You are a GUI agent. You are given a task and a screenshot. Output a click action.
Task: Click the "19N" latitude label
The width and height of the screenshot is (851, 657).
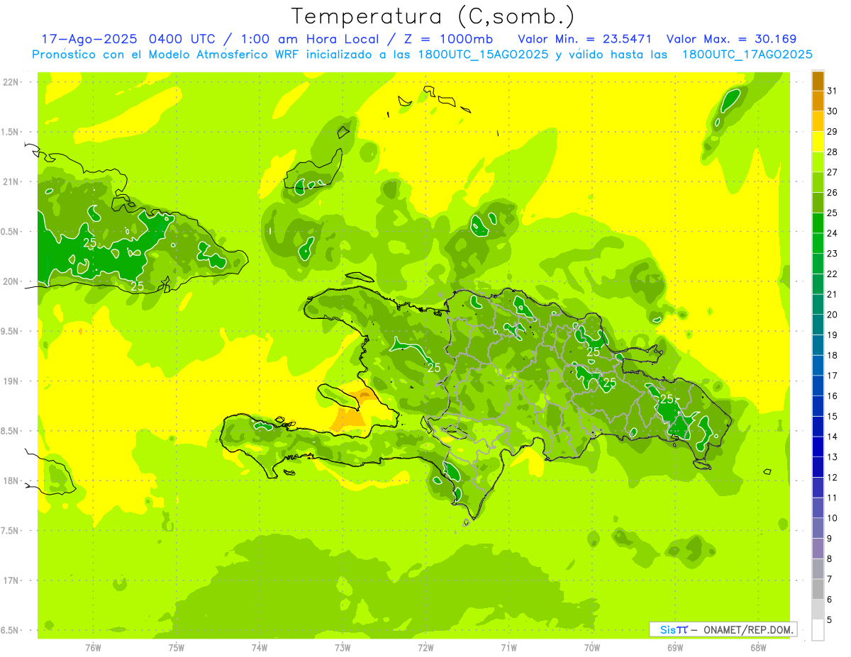[x=11, y=381]
